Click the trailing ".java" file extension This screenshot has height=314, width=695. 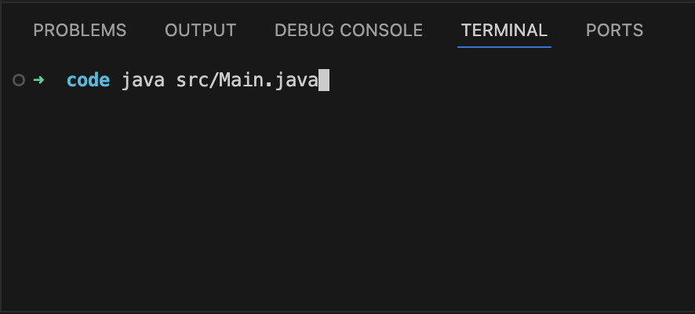[x=291, y=81]
